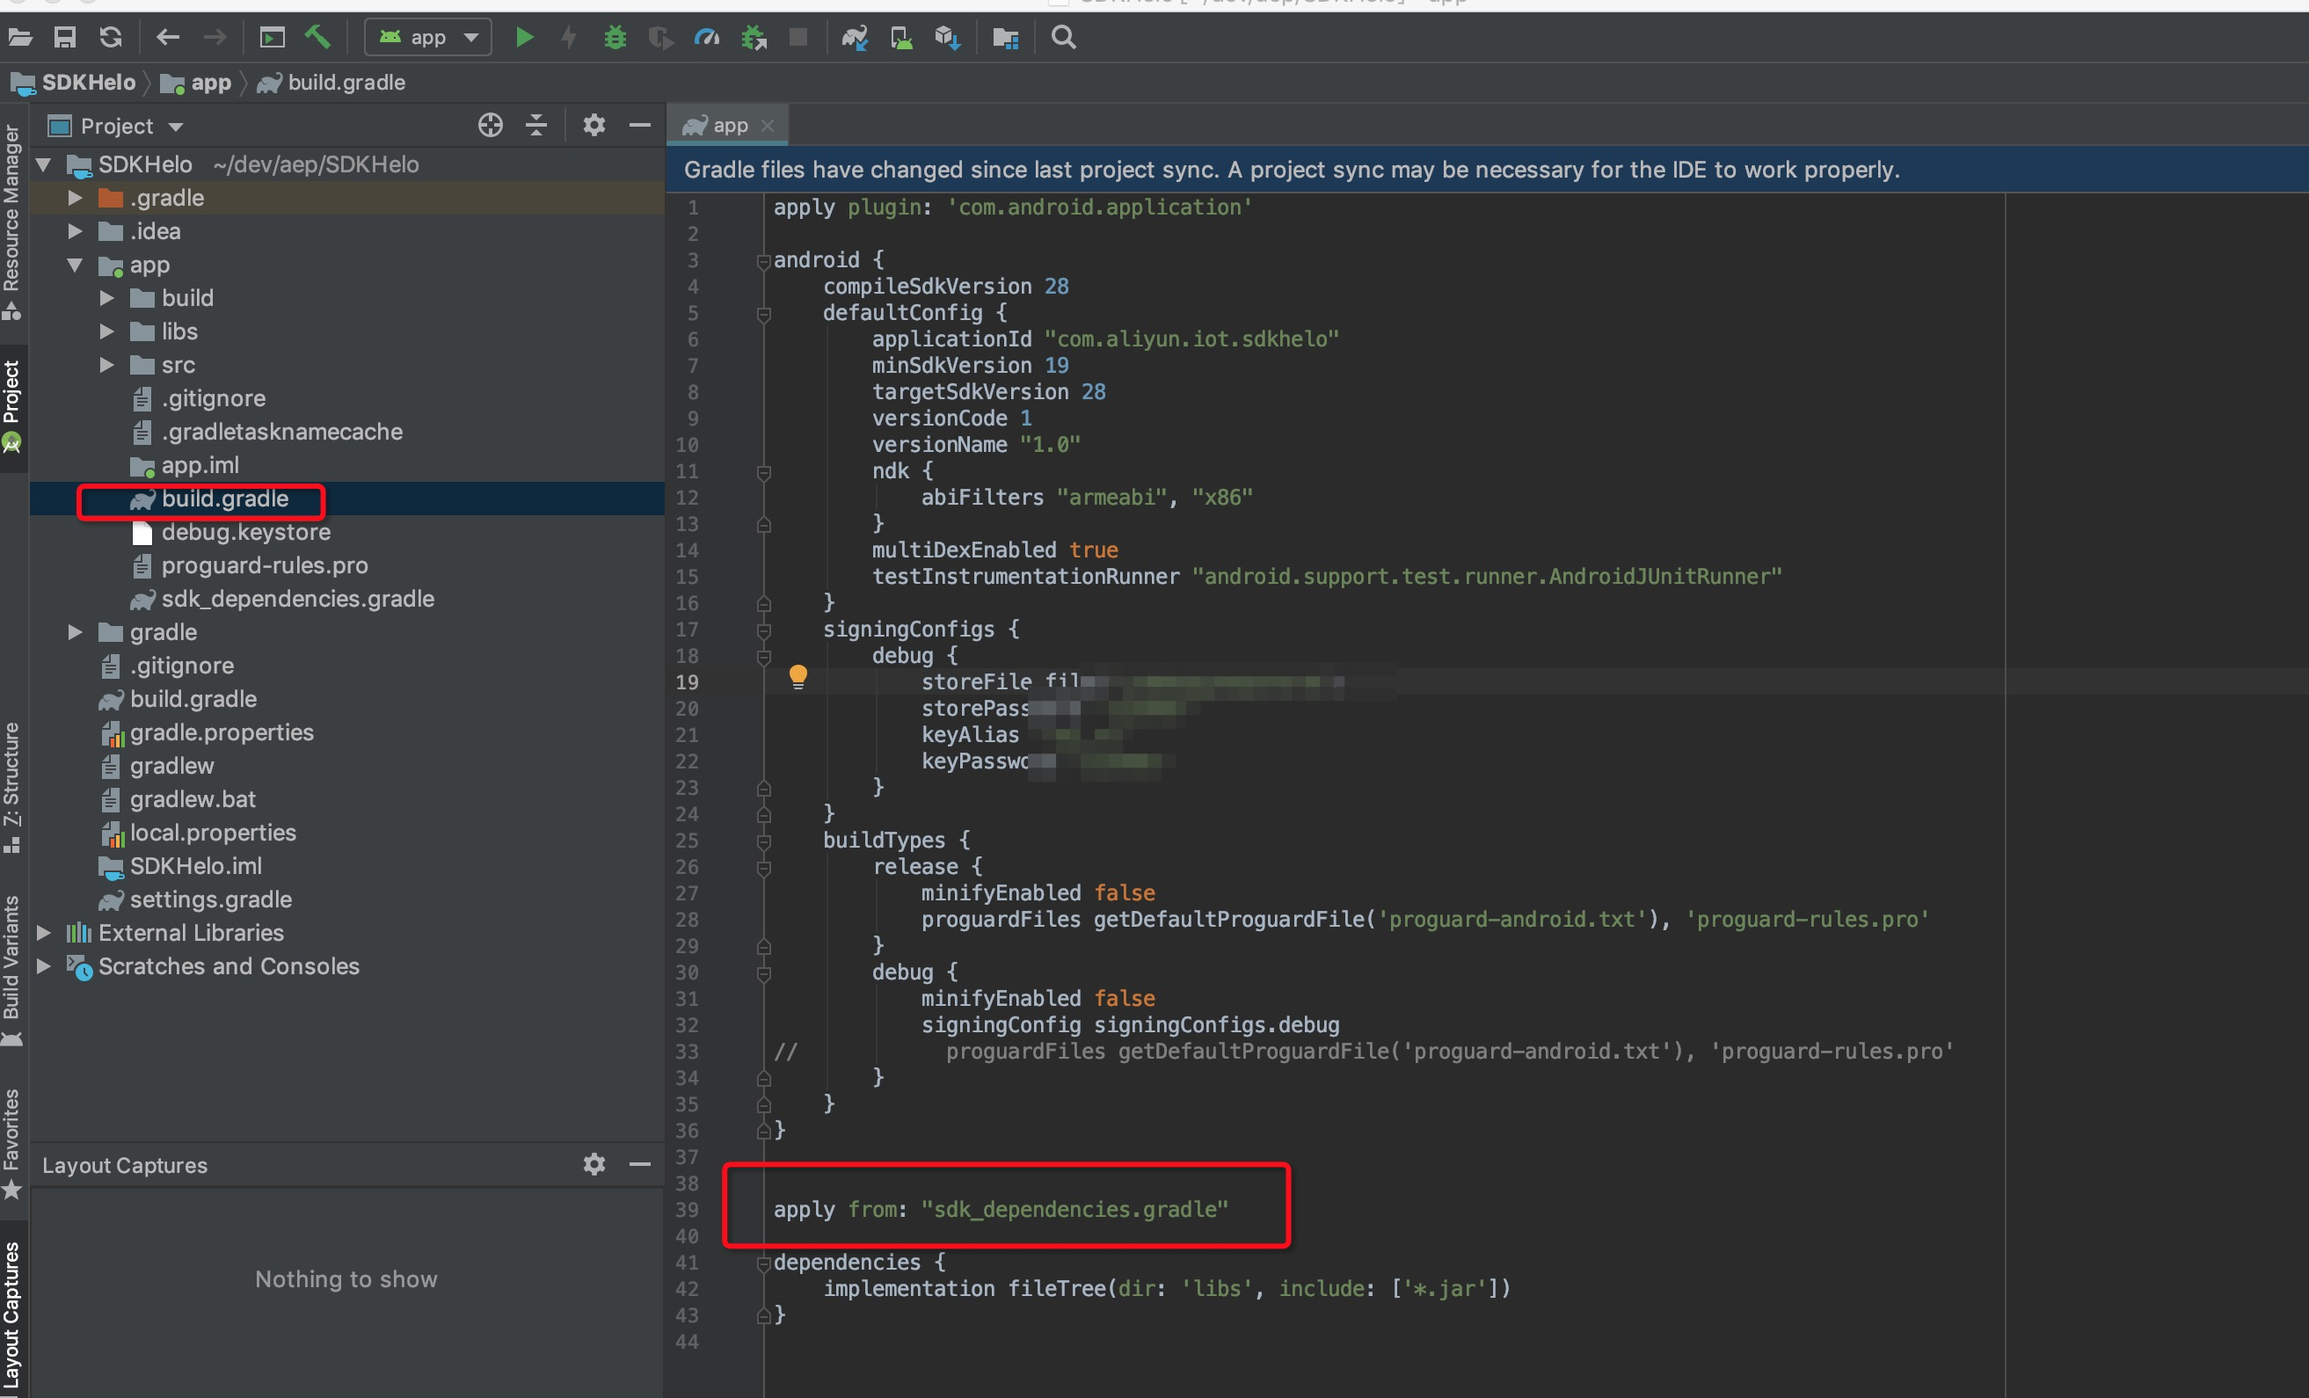Hide the Project panel with minus icon
Image resolution: width=2309 pixels, height=1398 pixels.
[640, 126]
